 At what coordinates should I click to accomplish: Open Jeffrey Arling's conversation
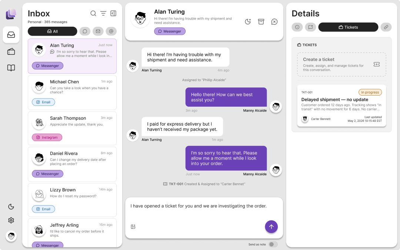72,233
